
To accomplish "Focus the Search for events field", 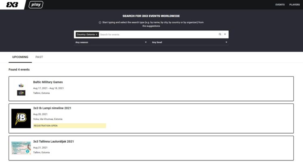I will tap(157, 34).
